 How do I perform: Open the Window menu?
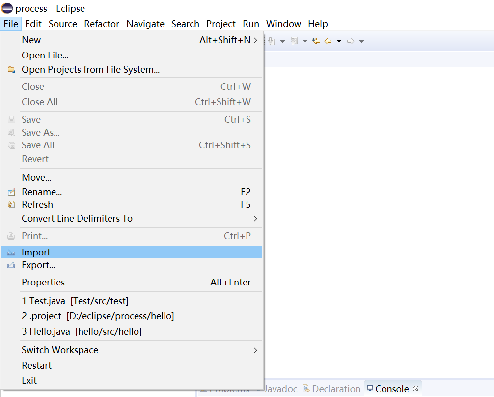pyautogui.click(x=283, y=24)
